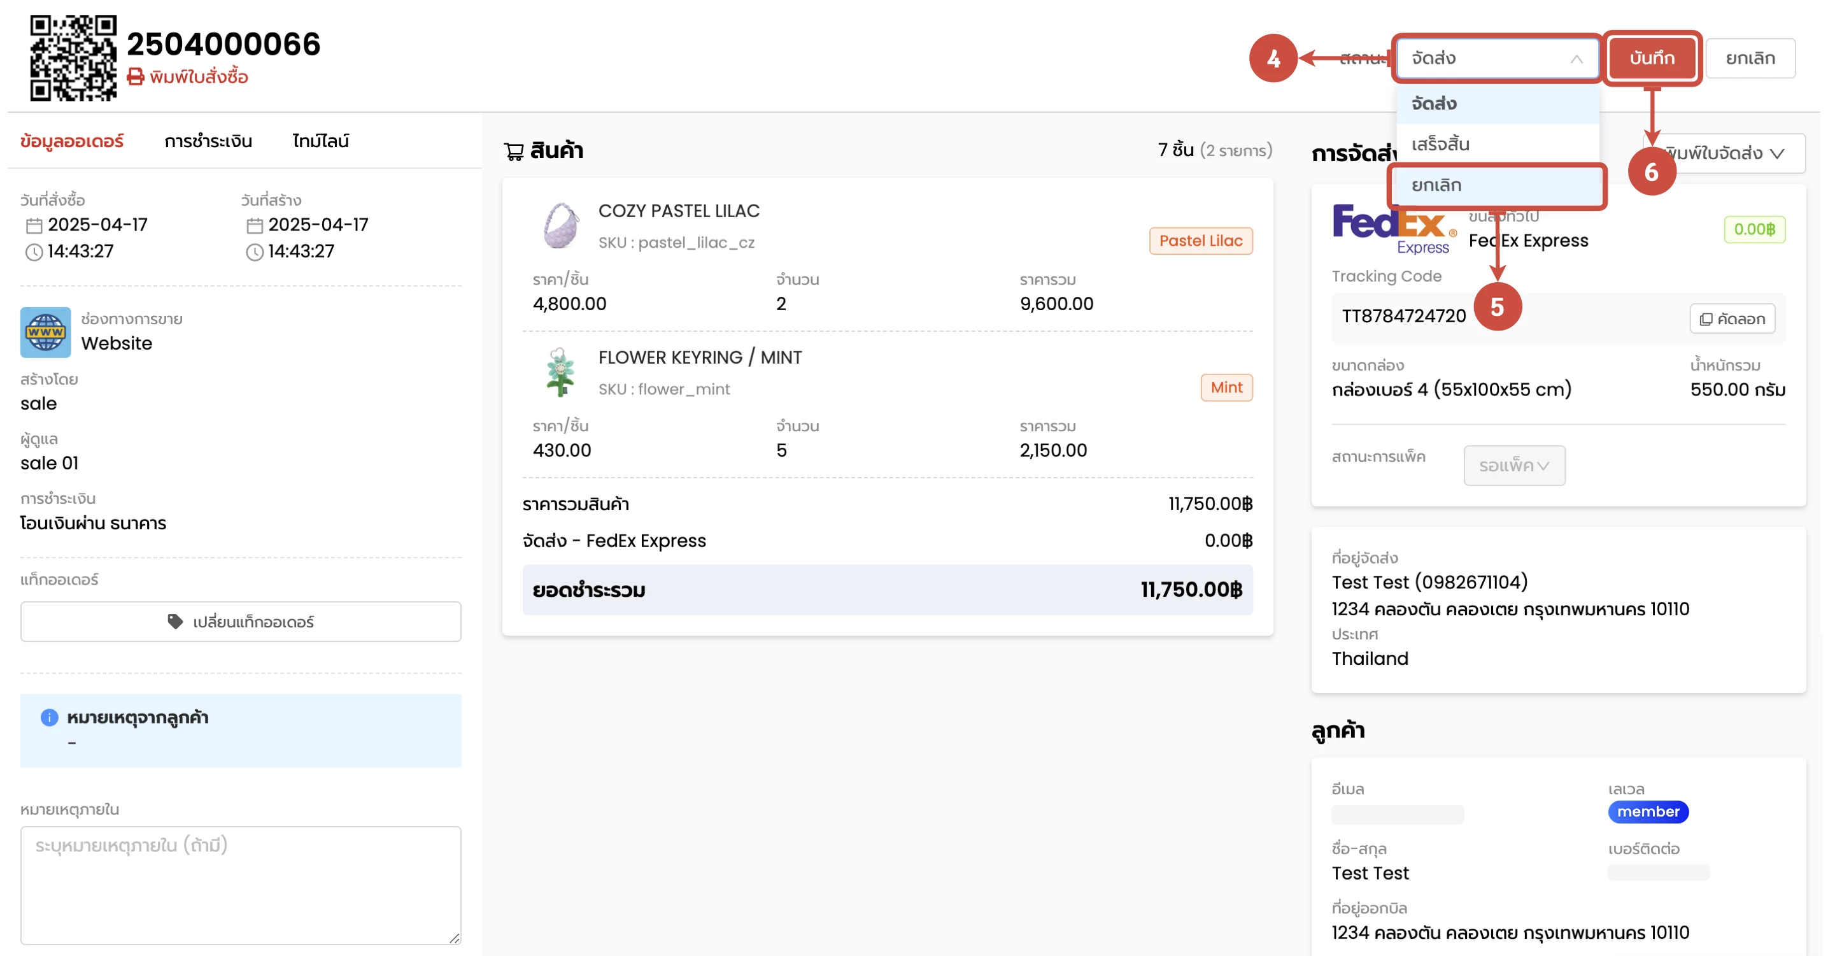Click the blue info icon beside หมายเหตุจากลูกค้า

tap(49, 718)
